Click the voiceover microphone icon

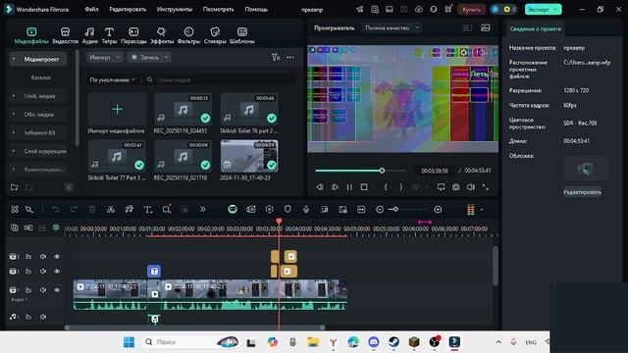coord(306,209)
